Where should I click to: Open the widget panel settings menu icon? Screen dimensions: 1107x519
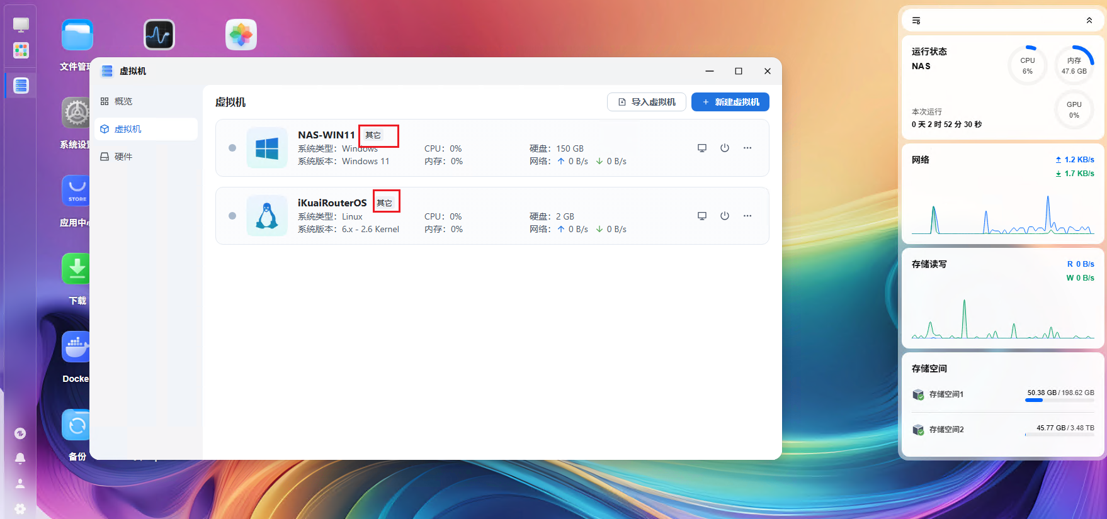pyautogui.click(x=916, y=21)
